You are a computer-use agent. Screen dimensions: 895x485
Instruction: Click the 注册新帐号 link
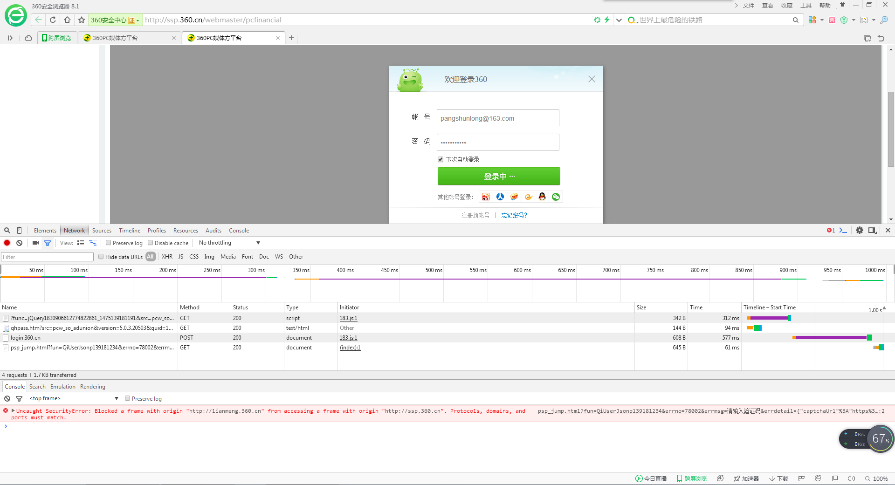coord(475,215)
